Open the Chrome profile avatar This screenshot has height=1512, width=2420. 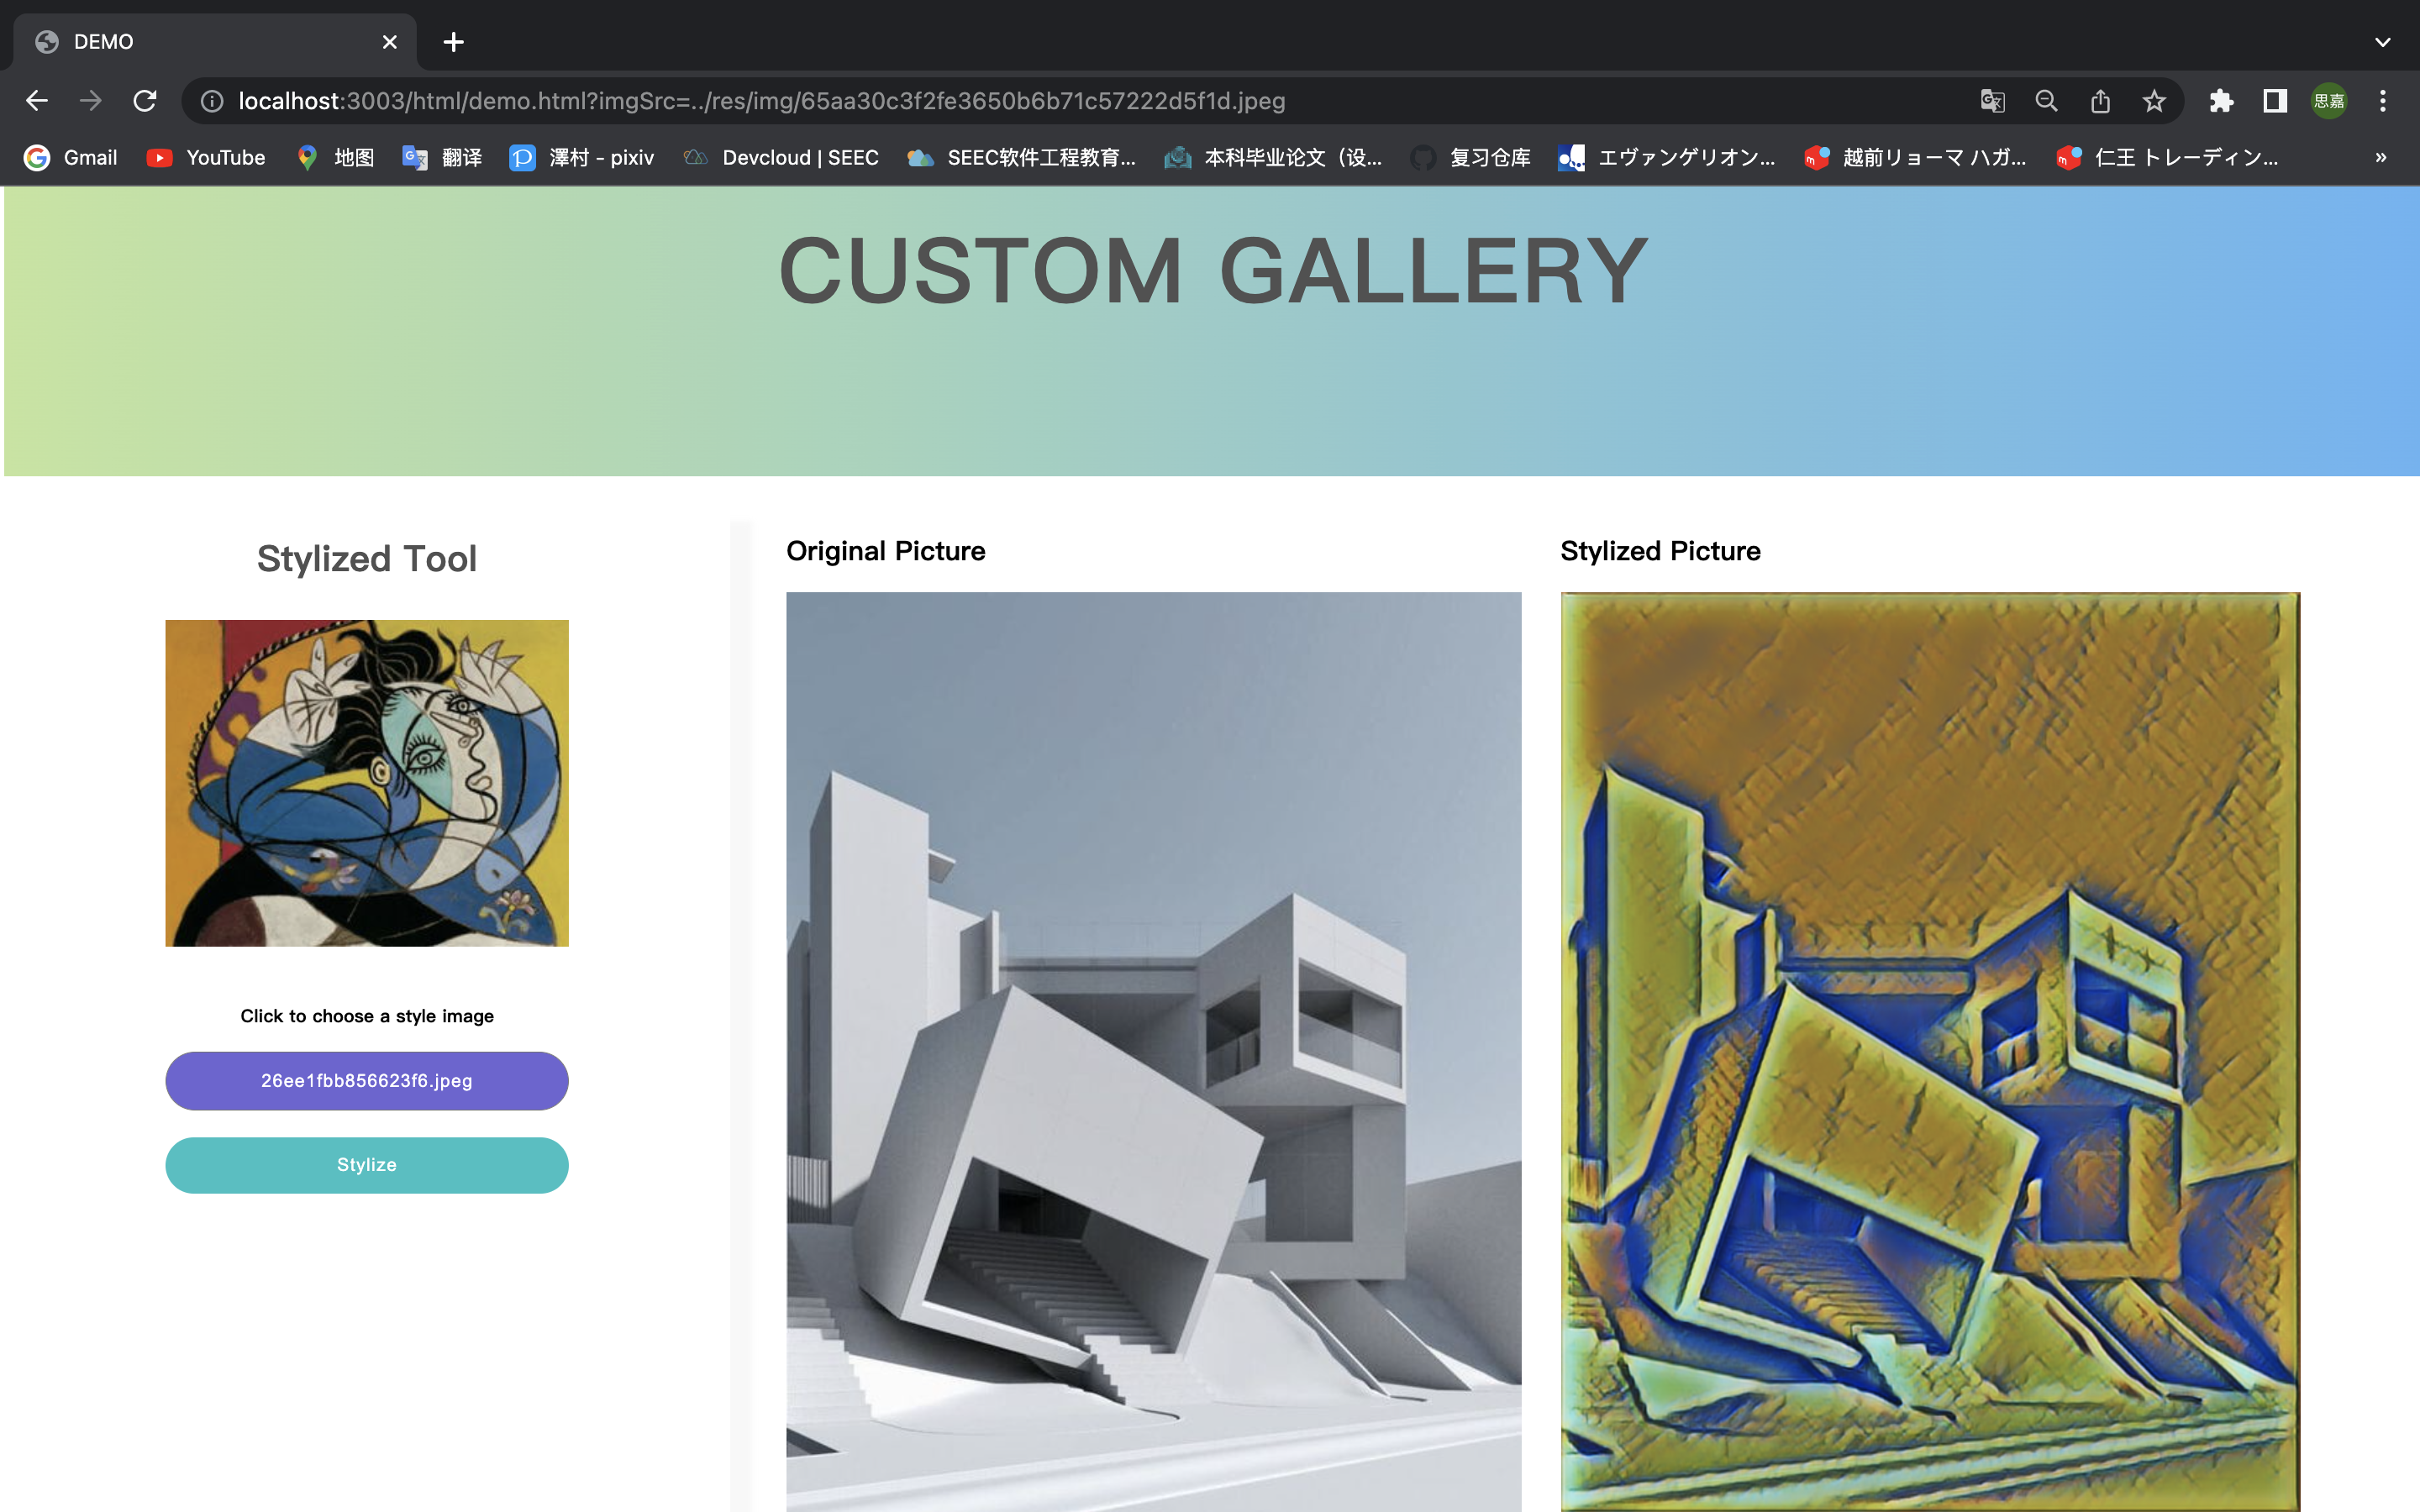(2329, 101)
